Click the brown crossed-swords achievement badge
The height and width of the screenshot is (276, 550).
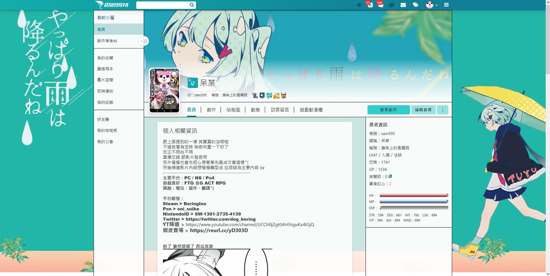click(x=284, y=95)
